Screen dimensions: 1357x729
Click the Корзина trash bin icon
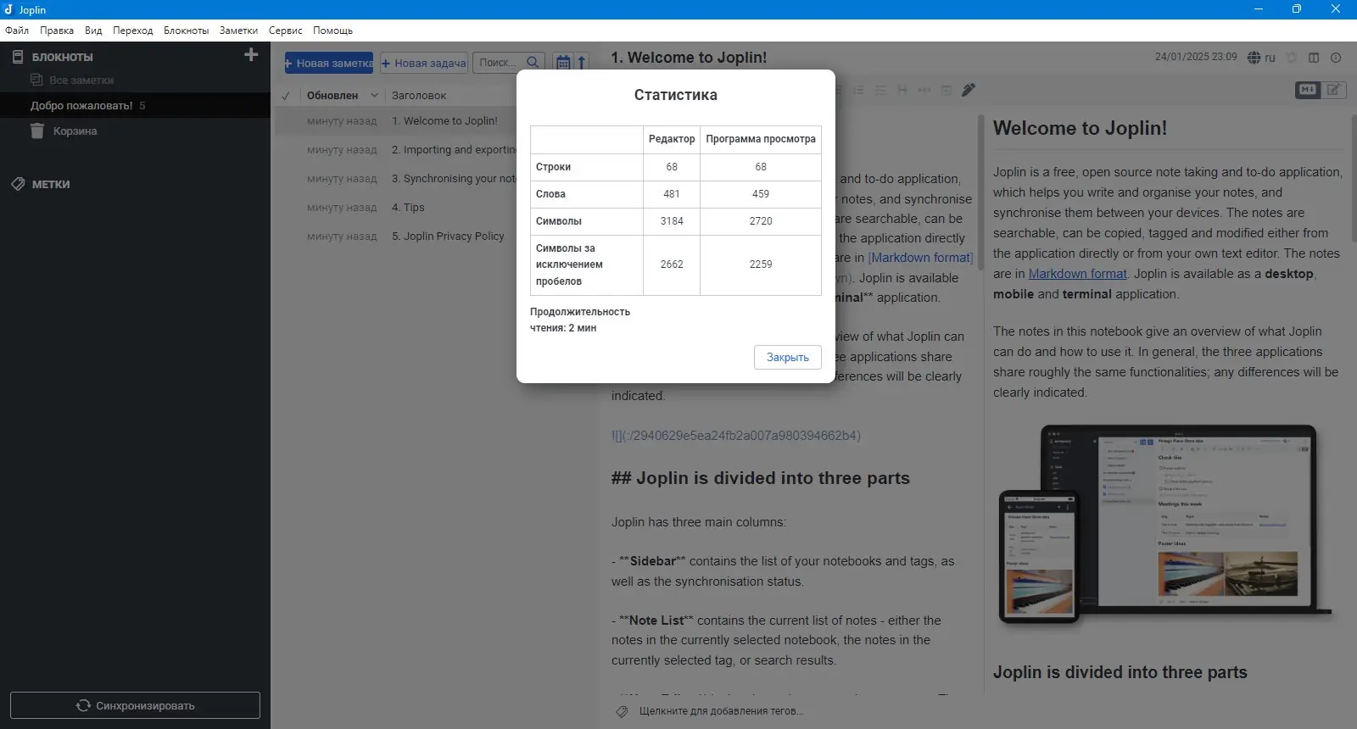[x=36, y=131]
